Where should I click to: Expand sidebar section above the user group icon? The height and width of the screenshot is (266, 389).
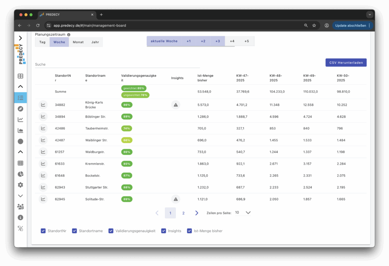[x=21, y=196]
